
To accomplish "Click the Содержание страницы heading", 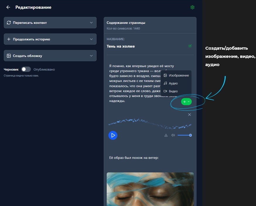I will pos(126,23).
